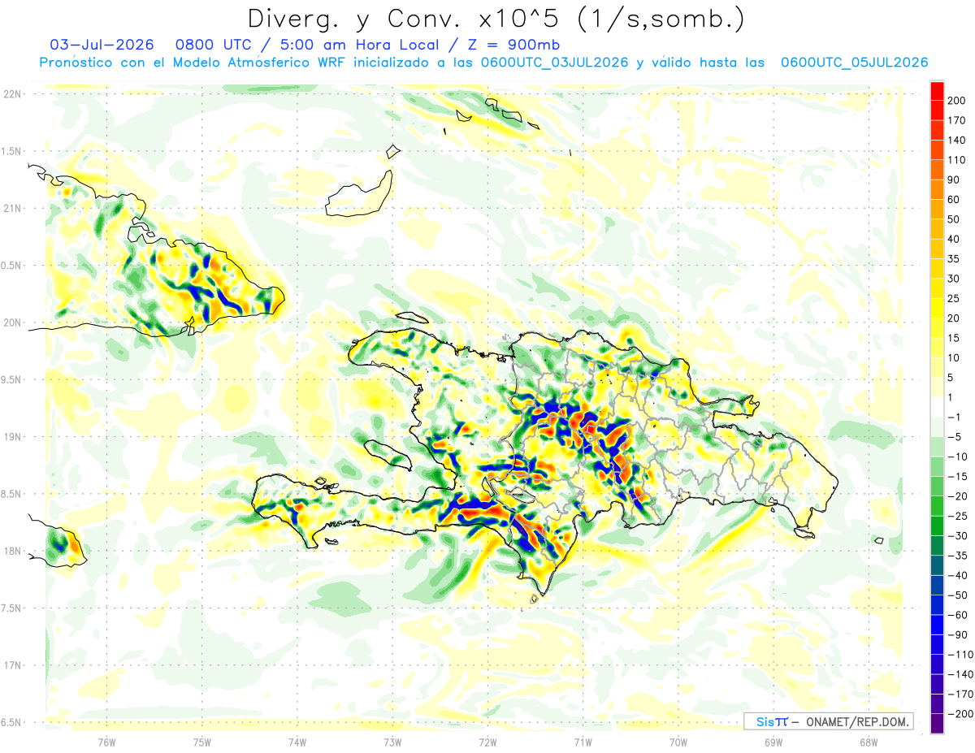Viewport: 975px width, 753px height.
Task: Click the "70W" longitude axis label
Action: 678,742
